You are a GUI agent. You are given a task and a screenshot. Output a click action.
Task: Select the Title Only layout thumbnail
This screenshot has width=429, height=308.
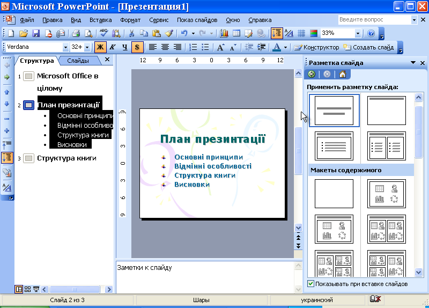[x=386, y=111]
